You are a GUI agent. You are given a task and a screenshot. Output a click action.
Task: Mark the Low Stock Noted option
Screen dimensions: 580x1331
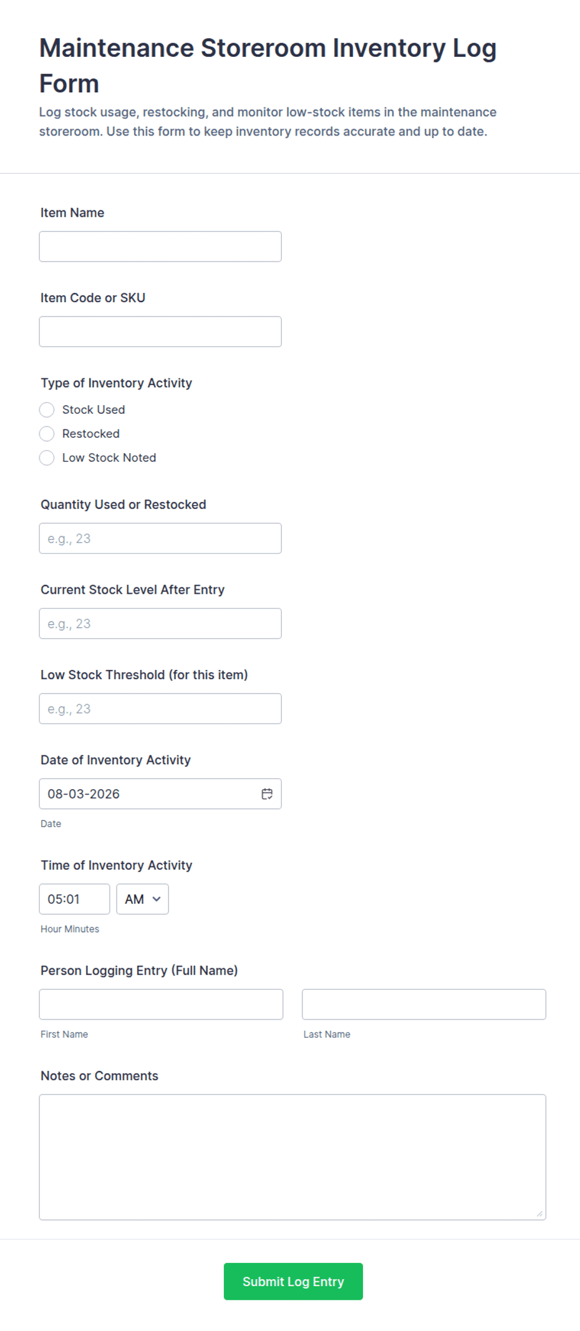(x=47, y=458)
